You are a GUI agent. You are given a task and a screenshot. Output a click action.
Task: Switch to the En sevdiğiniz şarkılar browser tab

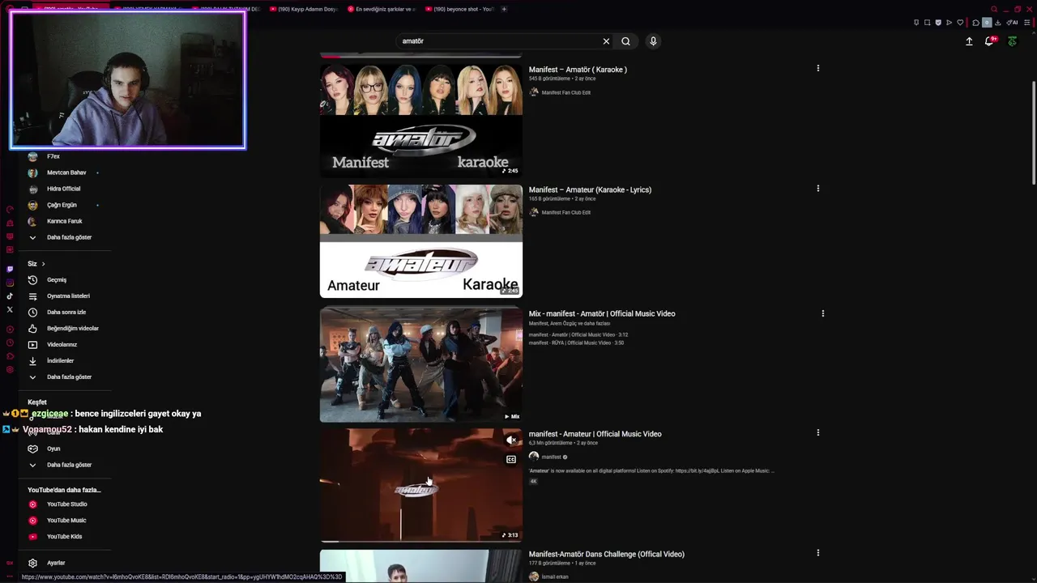point(381,9)
